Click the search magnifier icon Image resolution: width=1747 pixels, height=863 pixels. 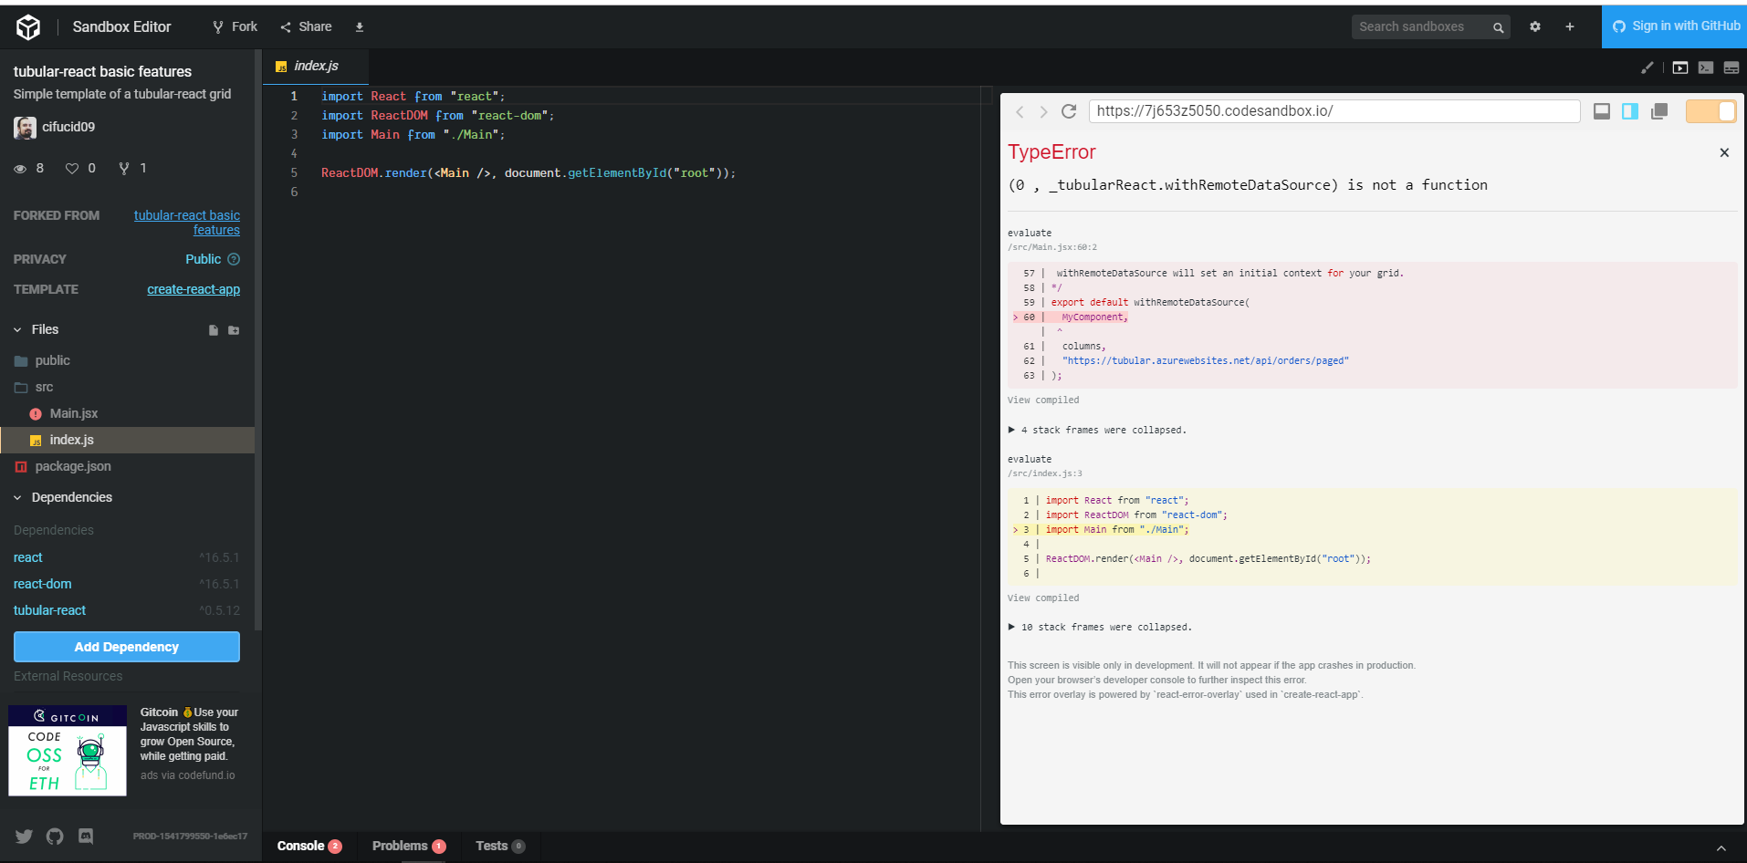(1498, 27)
